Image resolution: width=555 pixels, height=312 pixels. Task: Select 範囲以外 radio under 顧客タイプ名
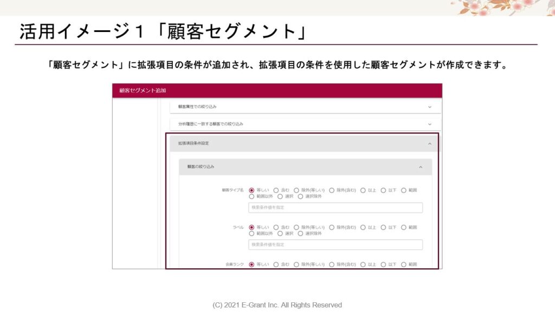coord(251,197)
